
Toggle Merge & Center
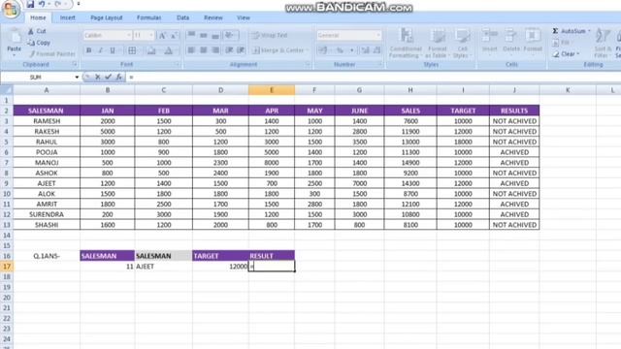[x=279, y=50]
